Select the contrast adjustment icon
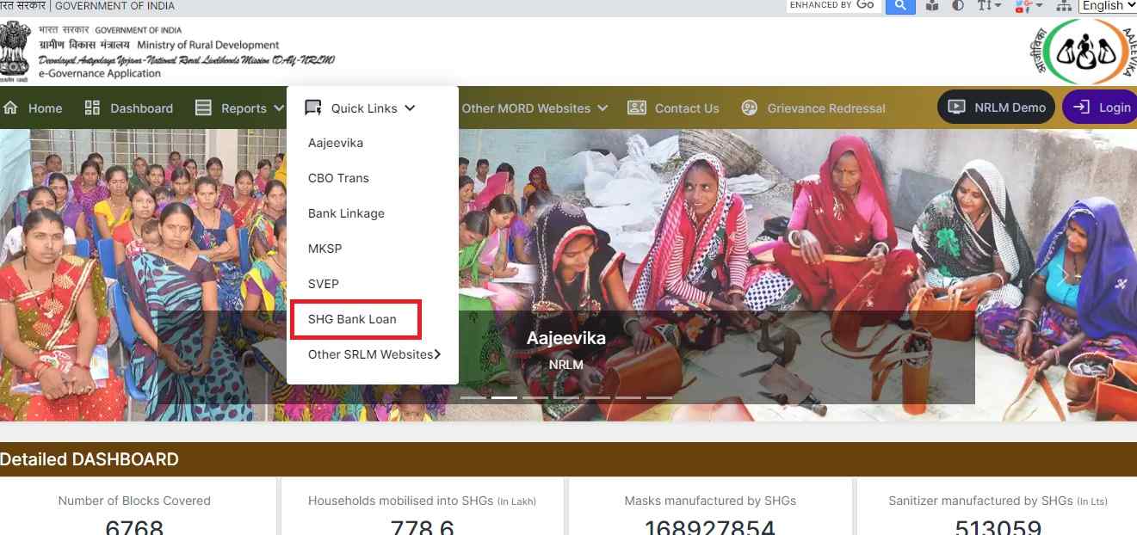 click(x=957, y=6)
